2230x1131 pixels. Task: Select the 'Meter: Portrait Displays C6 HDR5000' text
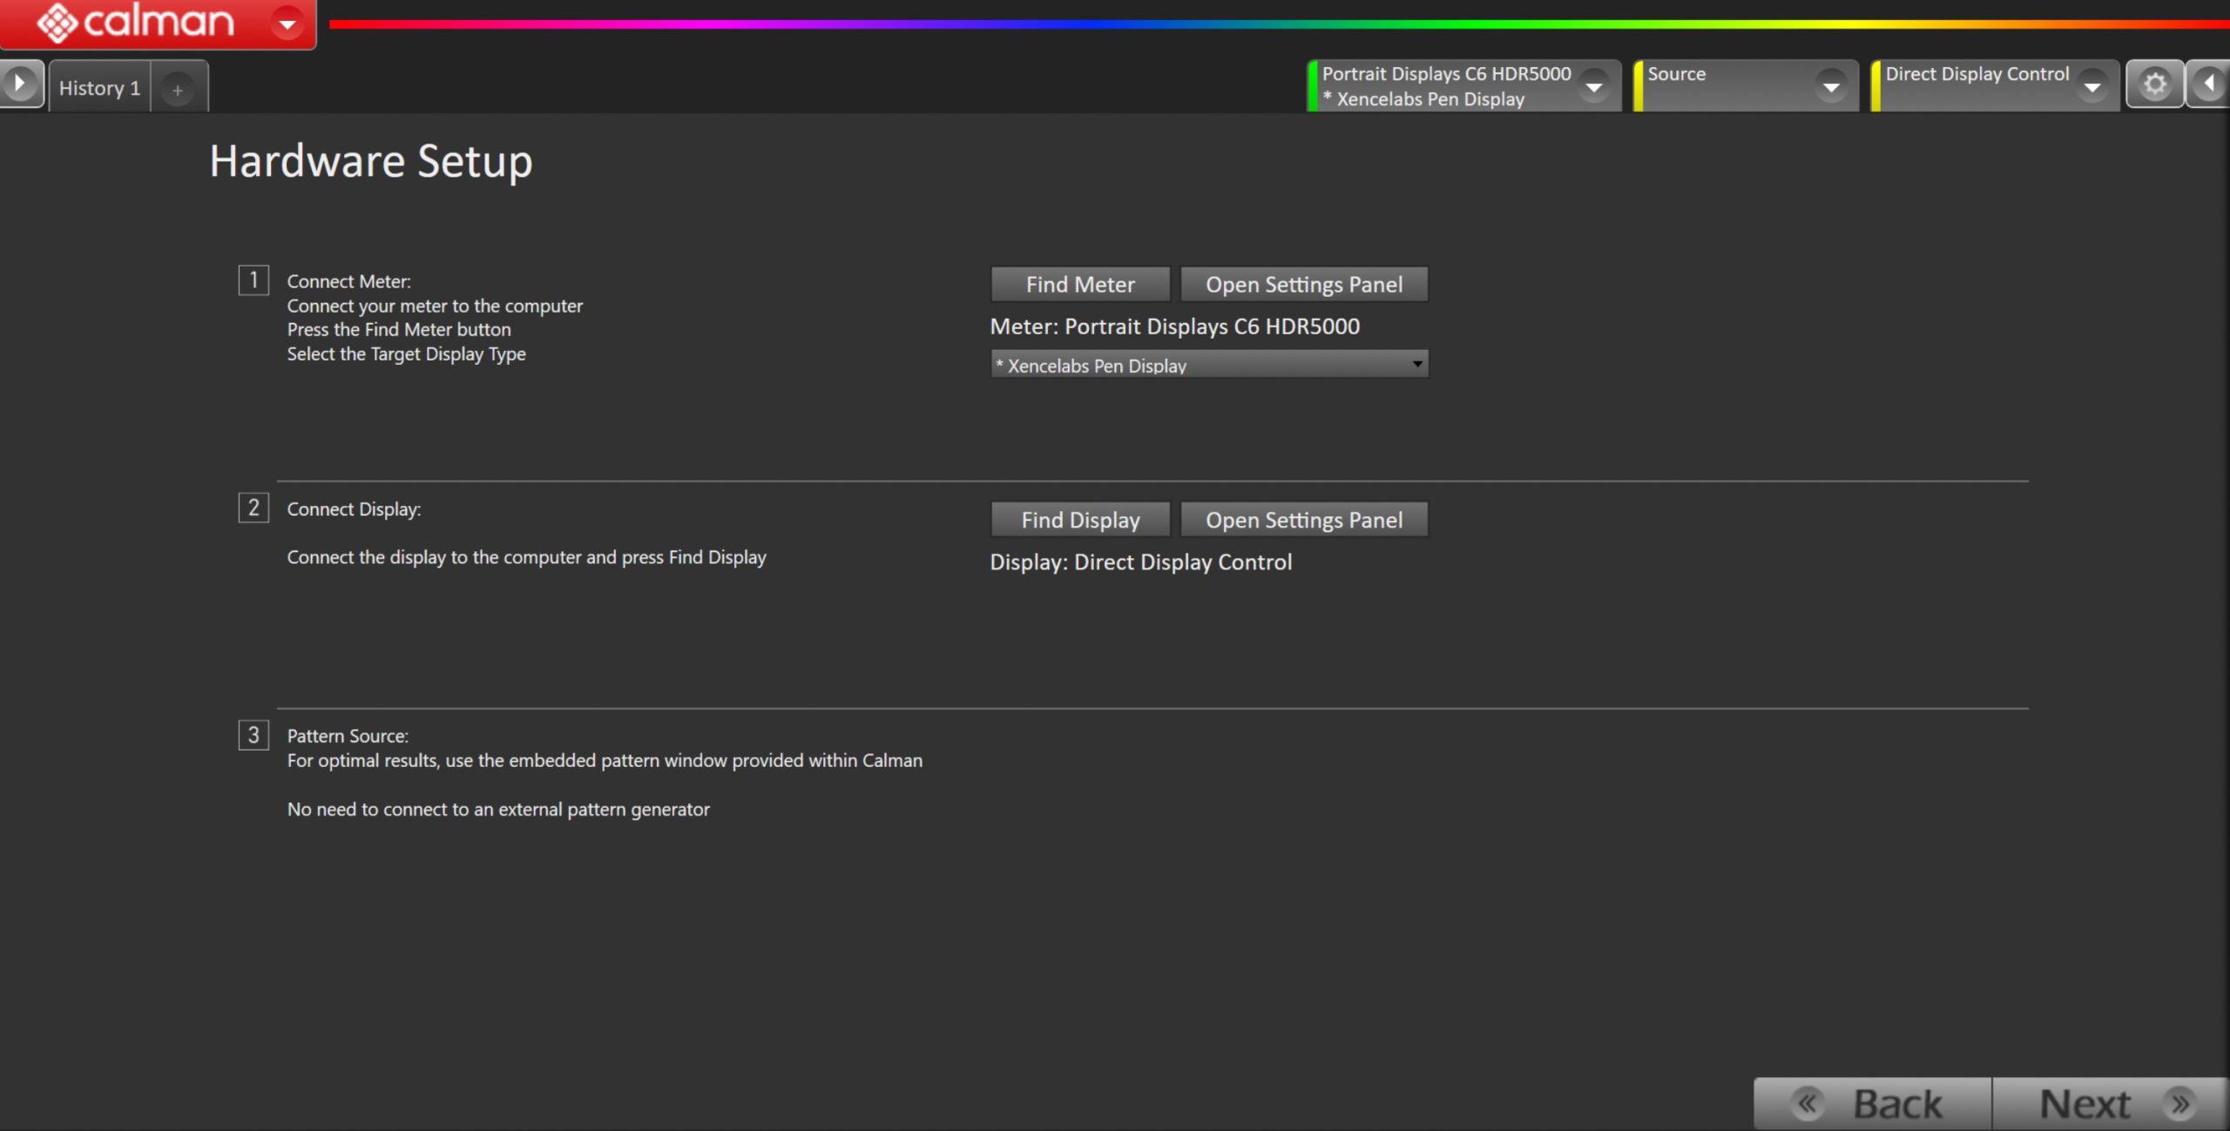1174,327
